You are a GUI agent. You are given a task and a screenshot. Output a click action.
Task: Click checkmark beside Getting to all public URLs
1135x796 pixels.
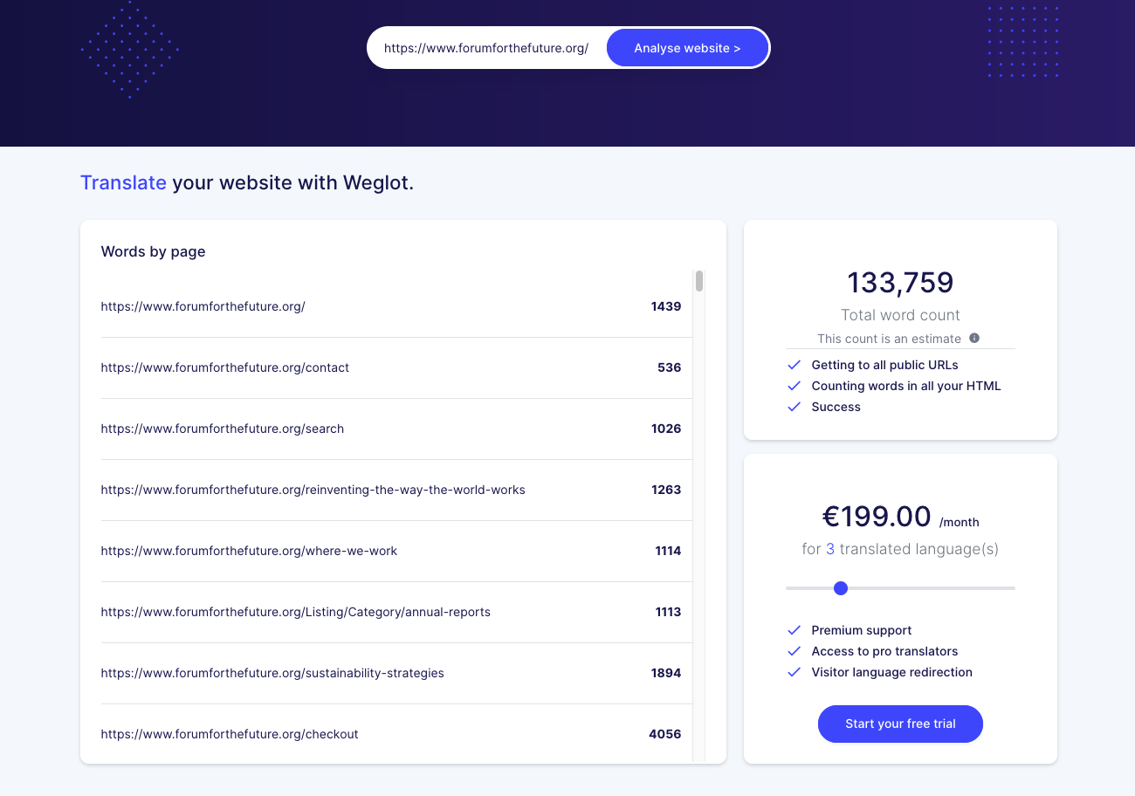click(x=794, y=365)
